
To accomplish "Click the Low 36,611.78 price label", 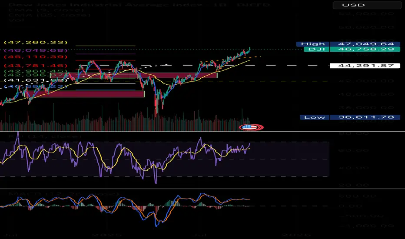I will pos(350,117).
